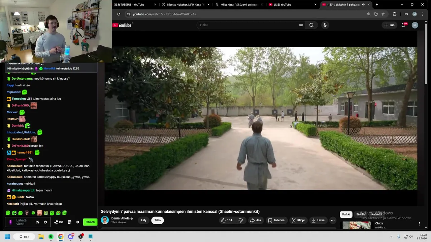Open on-screen keyboard in YouTube search
Screen dimensions: 431x242
click(x=301, y=25)
